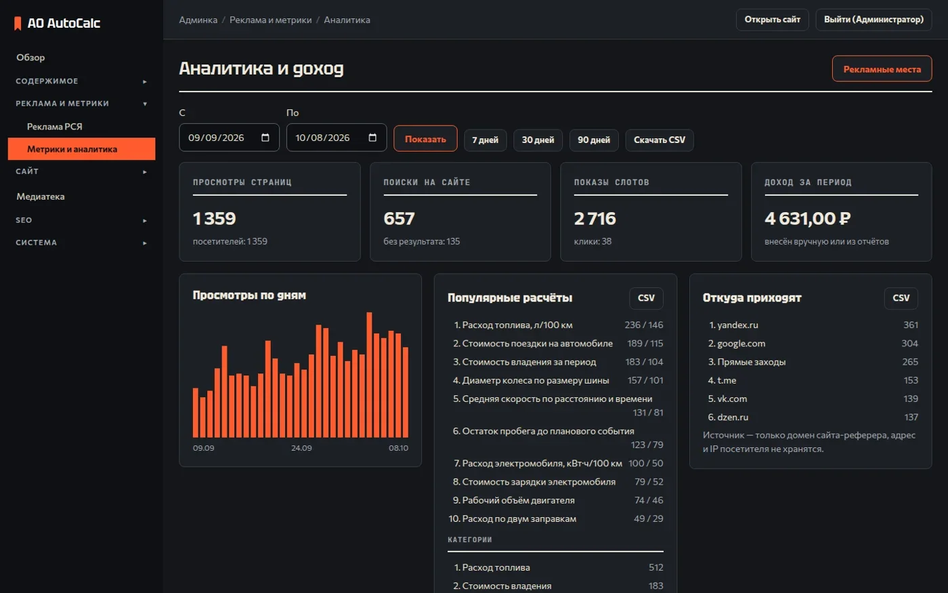948x593 pixels.
Task: Expand the СИСТЕМА sidebar section
Action: point(81,243)
